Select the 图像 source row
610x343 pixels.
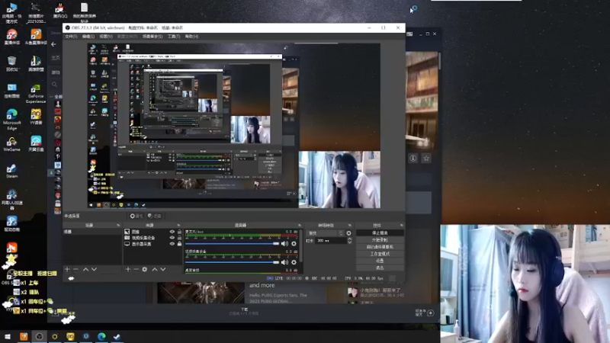[153, 232]
